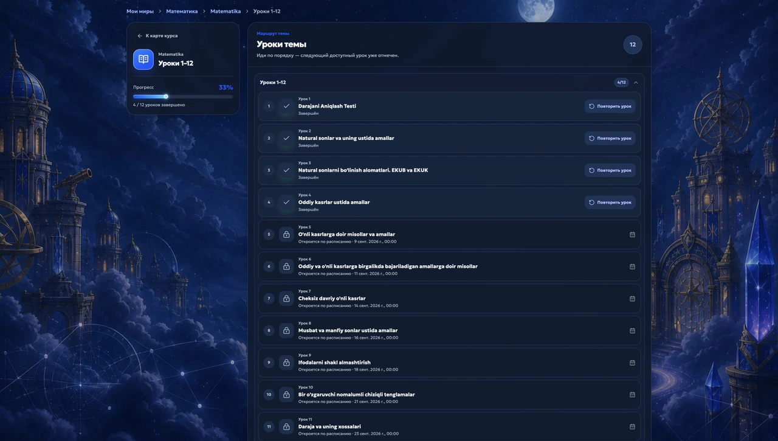This screenshot has width=778, height=441.
Task: Click the book icon beside Уроки 1–12
Action: point(143,60)
